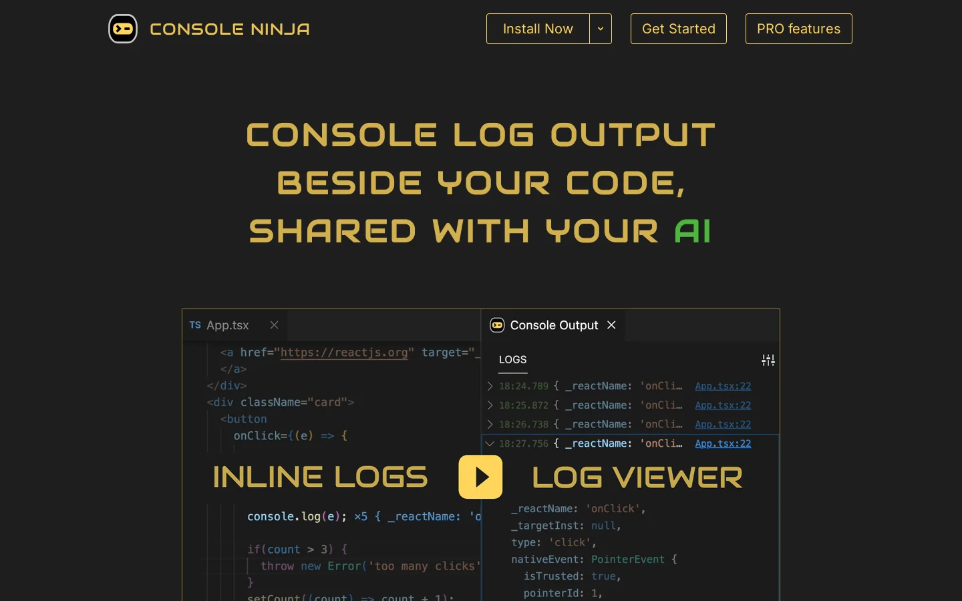This screenshot has height=601, width=962.
Task: Click the Install Now button
Action: point(538,29)
